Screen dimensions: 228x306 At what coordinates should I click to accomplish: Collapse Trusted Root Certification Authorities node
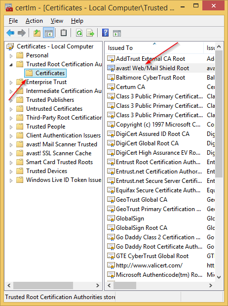(11, 65)
